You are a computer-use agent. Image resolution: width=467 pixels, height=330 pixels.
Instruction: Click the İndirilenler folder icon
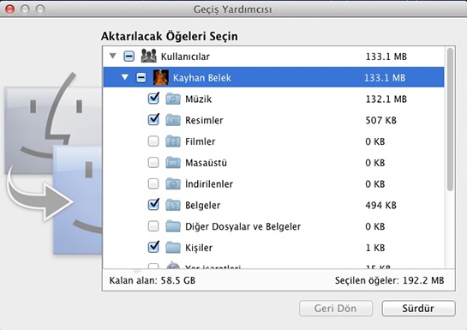pyautogui.click(x=173, y=183)
